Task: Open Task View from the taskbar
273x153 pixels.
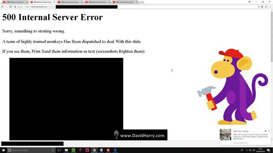Action: coord(59,150)
